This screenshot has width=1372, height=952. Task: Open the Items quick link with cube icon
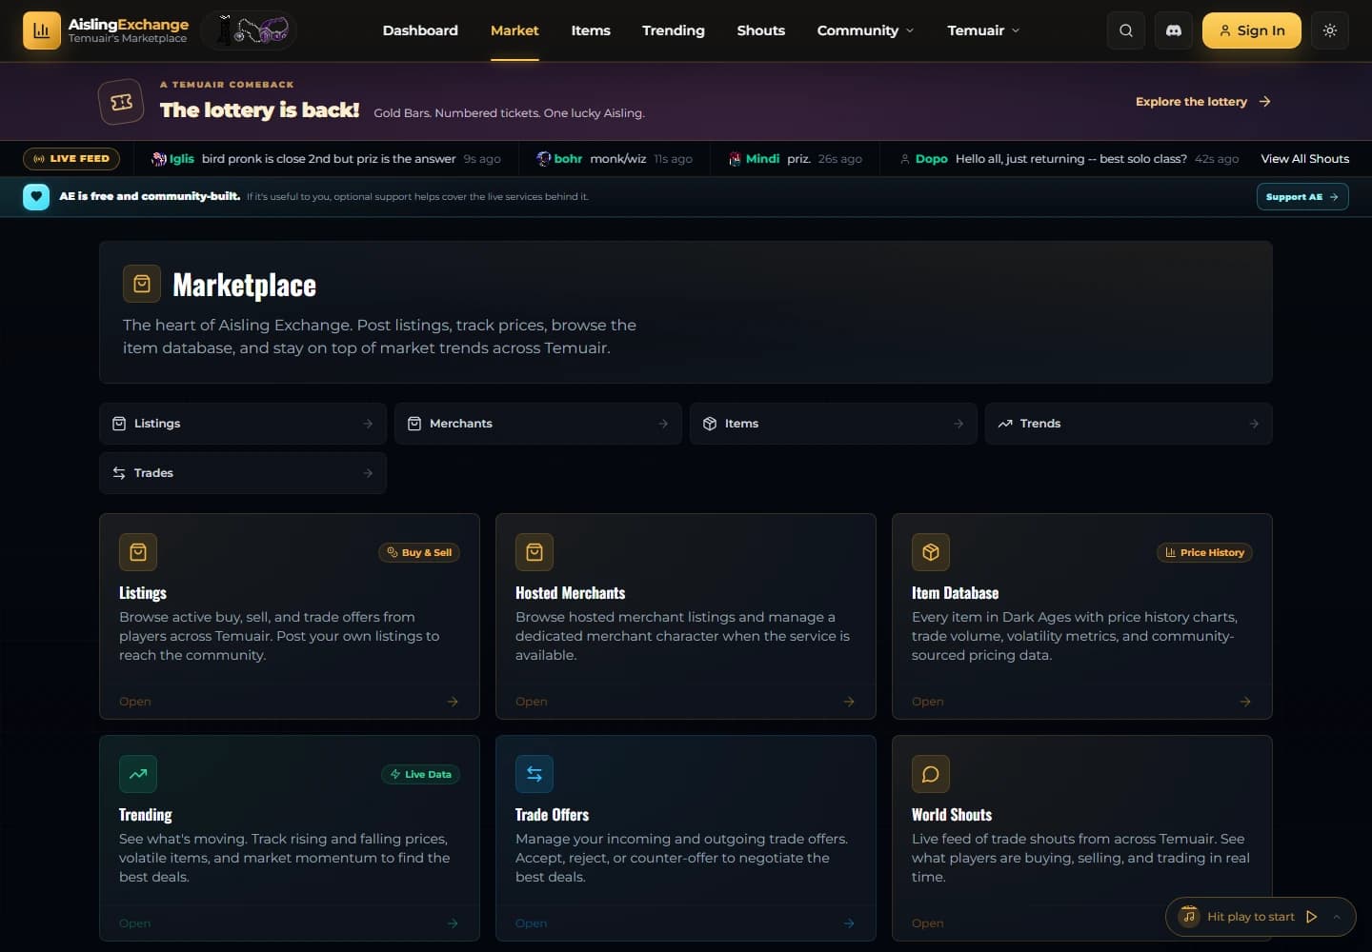(834, 424)
